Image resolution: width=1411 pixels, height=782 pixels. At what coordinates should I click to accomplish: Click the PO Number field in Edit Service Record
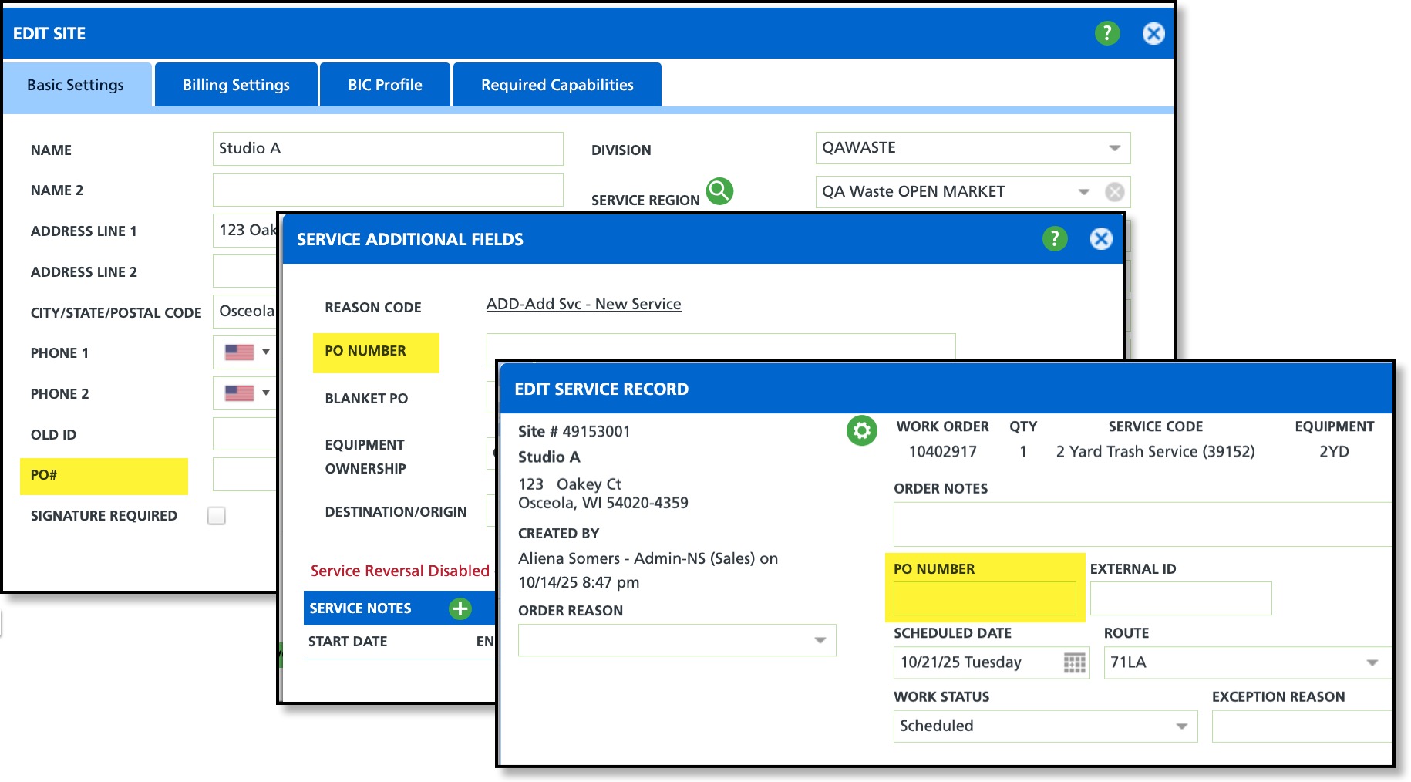[985, 598]
